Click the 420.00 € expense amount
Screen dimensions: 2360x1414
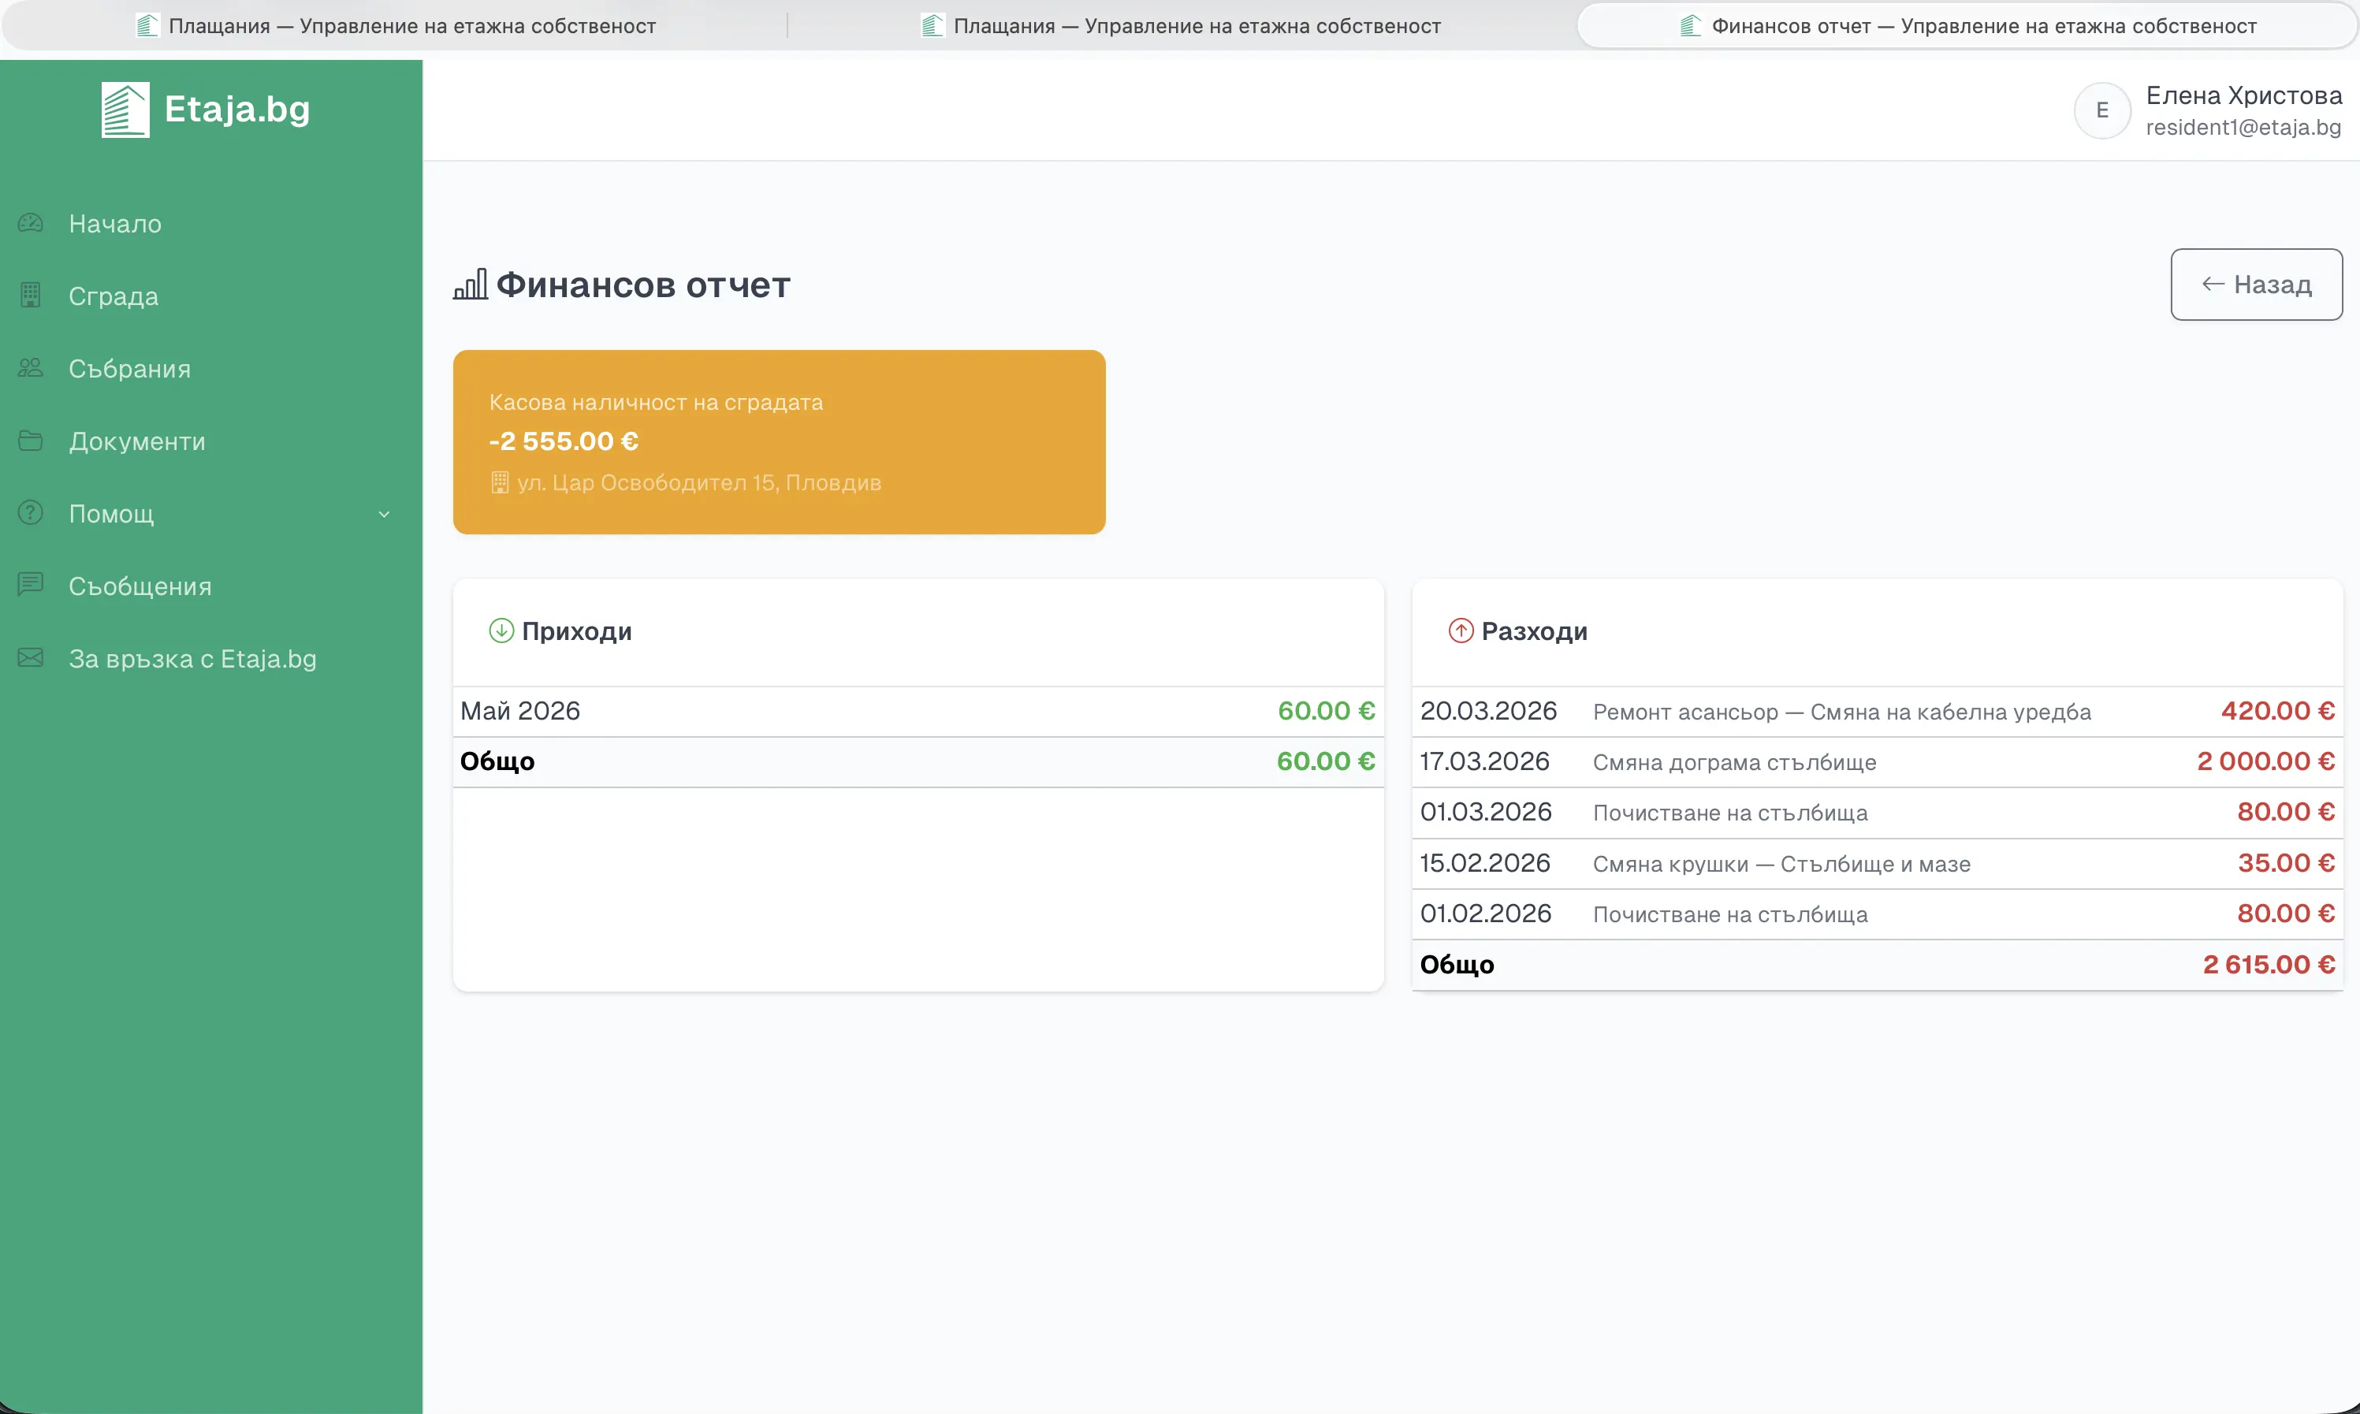[x=2278, y=711]
